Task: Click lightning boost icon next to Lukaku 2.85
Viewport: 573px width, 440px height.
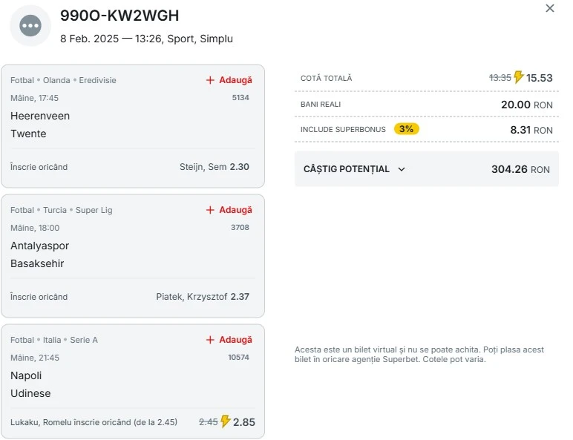Action: pyautogui.click(x=226, y=421)
